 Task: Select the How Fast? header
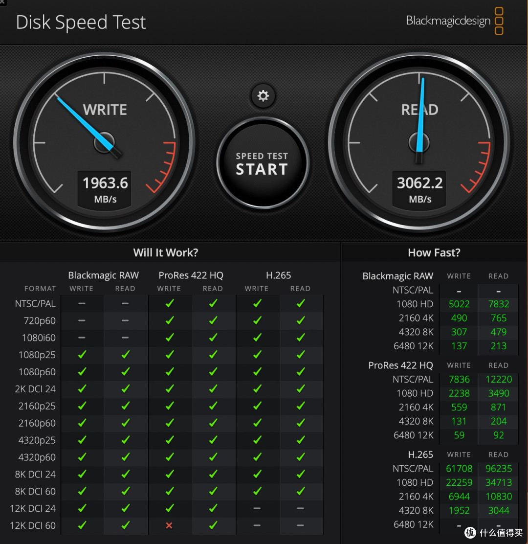coord(434,252)
